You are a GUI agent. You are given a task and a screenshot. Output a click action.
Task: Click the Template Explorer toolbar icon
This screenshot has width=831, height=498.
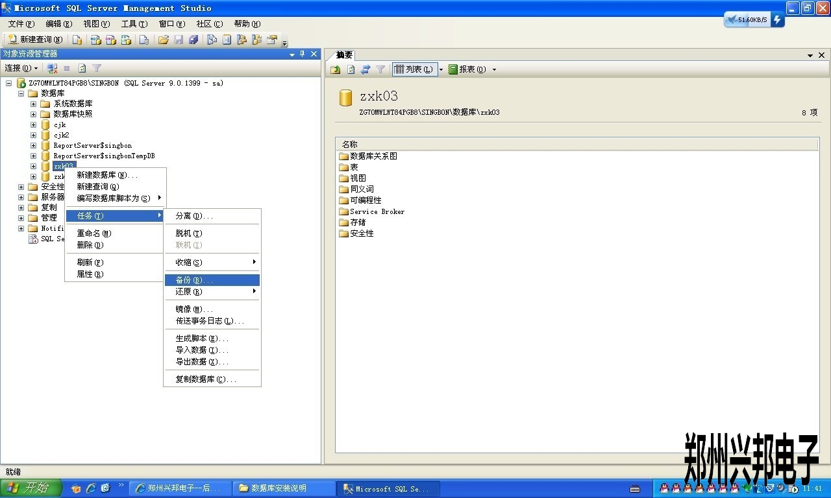[x=256, y=40]
